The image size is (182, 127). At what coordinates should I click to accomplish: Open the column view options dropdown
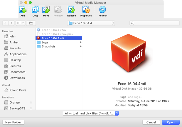(x=21, y=23)
